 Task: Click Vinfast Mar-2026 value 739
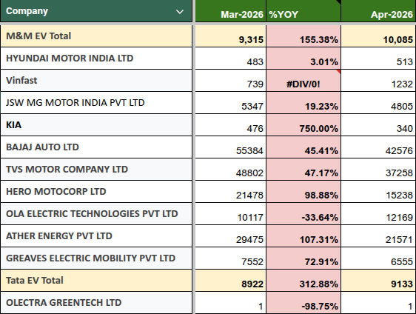click(230, 81)
